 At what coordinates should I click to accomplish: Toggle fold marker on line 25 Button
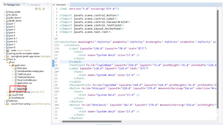[58, 88]
